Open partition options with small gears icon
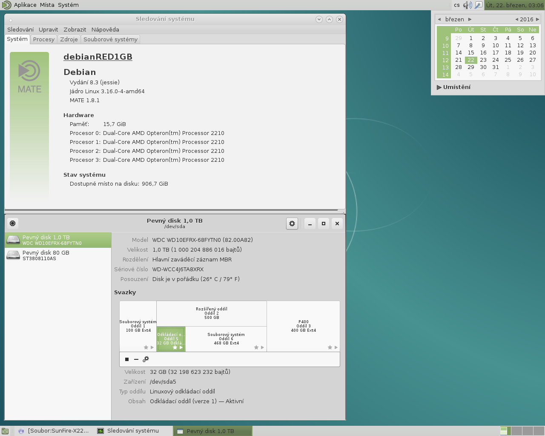 [146, 359]
